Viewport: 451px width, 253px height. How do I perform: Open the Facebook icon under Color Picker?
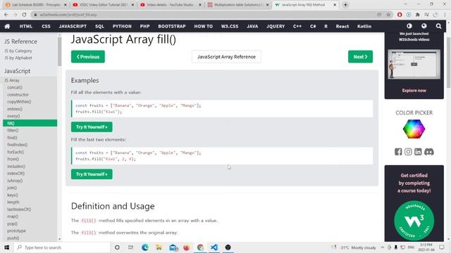pos(398,152)
